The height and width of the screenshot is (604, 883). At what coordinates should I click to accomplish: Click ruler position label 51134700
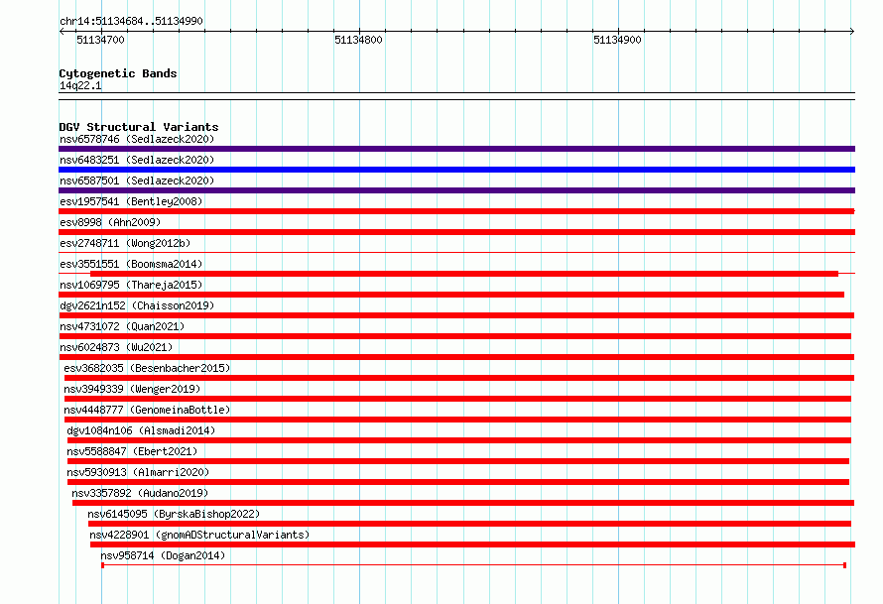click(100, 40)
